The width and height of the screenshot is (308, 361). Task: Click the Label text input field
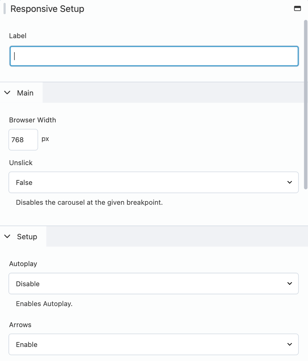154,56
